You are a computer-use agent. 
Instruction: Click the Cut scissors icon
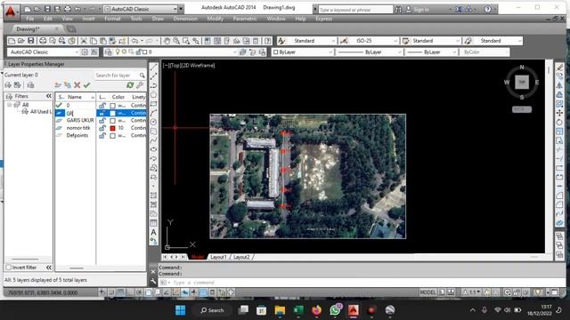coord(84,41)
